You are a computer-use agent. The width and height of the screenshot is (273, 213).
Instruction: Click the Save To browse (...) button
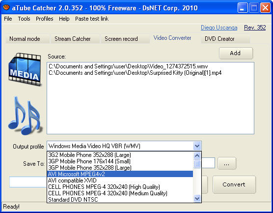pyautogui.click(x=226, y=163)
